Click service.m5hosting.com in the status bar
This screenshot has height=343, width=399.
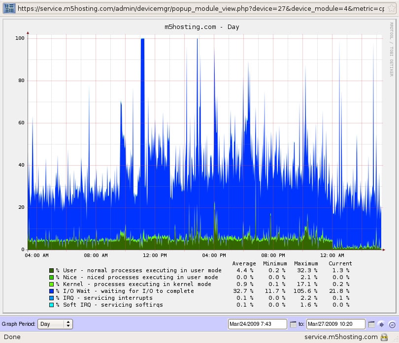click(x=340, y=337)
